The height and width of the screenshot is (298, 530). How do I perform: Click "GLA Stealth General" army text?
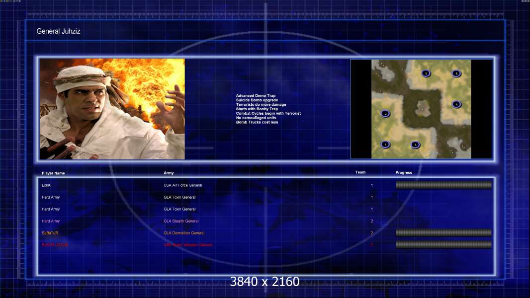click(181, 221)
